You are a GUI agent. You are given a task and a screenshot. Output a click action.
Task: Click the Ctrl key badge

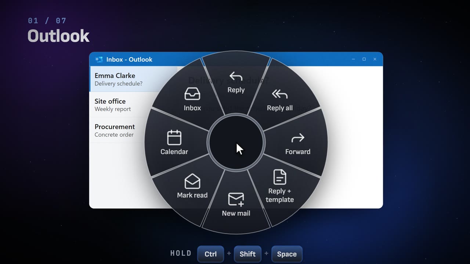coord(210,254)
